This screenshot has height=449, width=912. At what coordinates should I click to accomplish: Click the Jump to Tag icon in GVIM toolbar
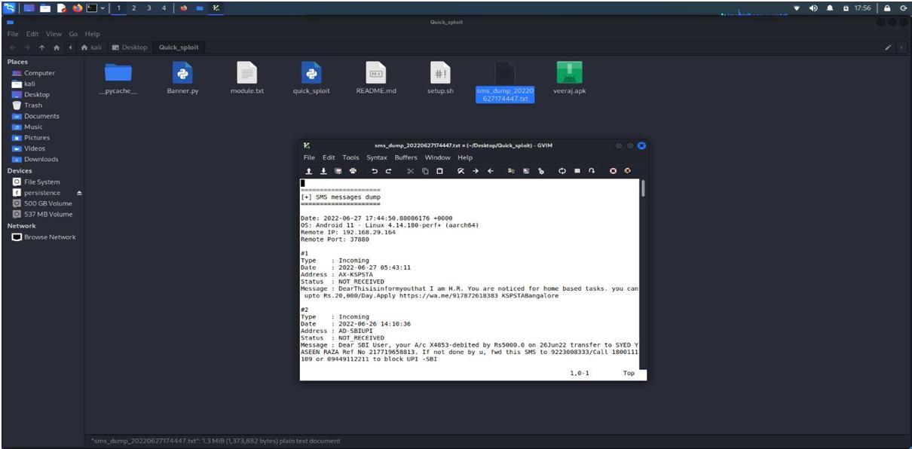click(x=592, y=171)
